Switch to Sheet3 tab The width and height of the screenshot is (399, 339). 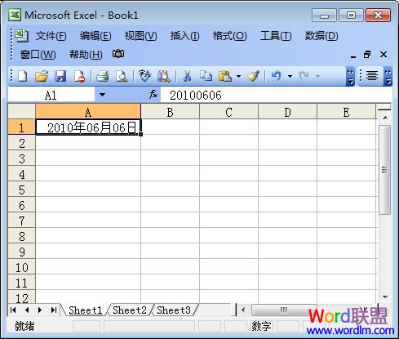[174, 310]
